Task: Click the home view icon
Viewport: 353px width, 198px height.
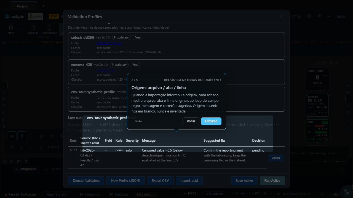Action: coord(42,147)
